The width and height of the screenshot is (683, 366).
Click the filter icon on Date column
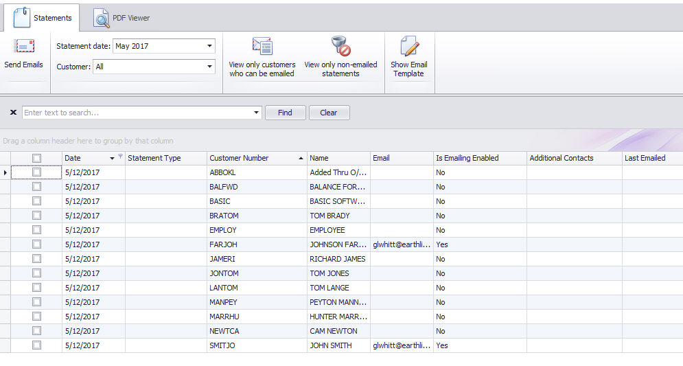coord(121,156)
